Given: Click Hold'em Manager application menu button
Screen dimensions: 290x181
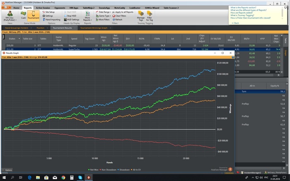Looking at the screenshot, I should pos(6,7).
